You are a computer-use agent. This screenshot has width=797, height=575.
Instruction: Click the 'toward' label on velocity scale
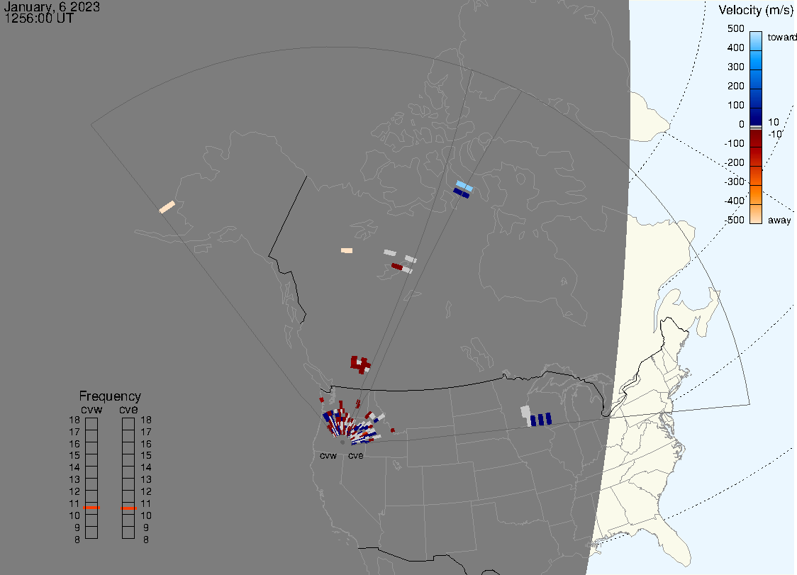[x=781, y=37]
